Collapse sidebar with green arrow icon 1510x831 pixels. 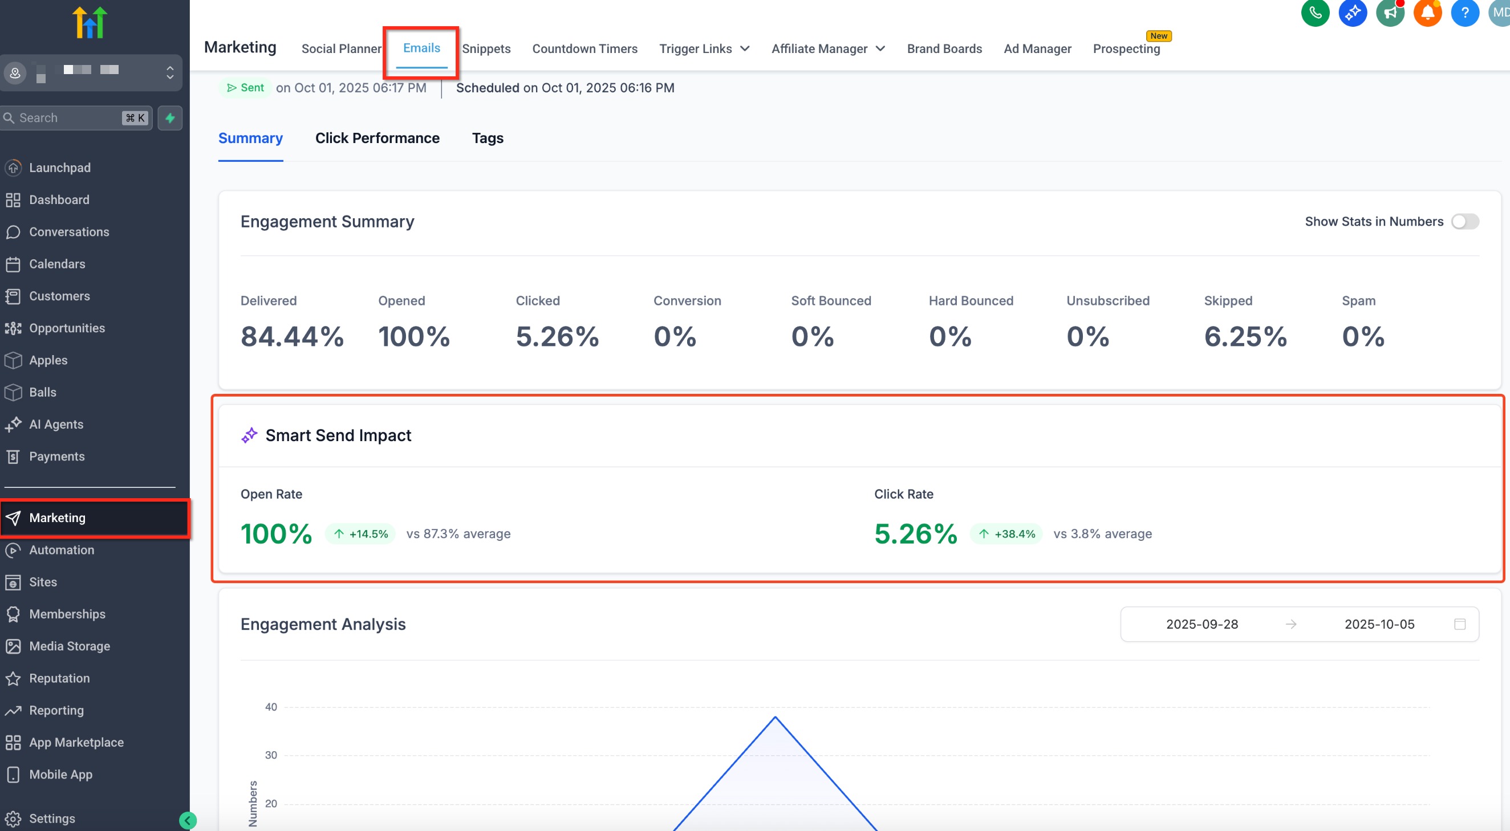tap(188, 820)
